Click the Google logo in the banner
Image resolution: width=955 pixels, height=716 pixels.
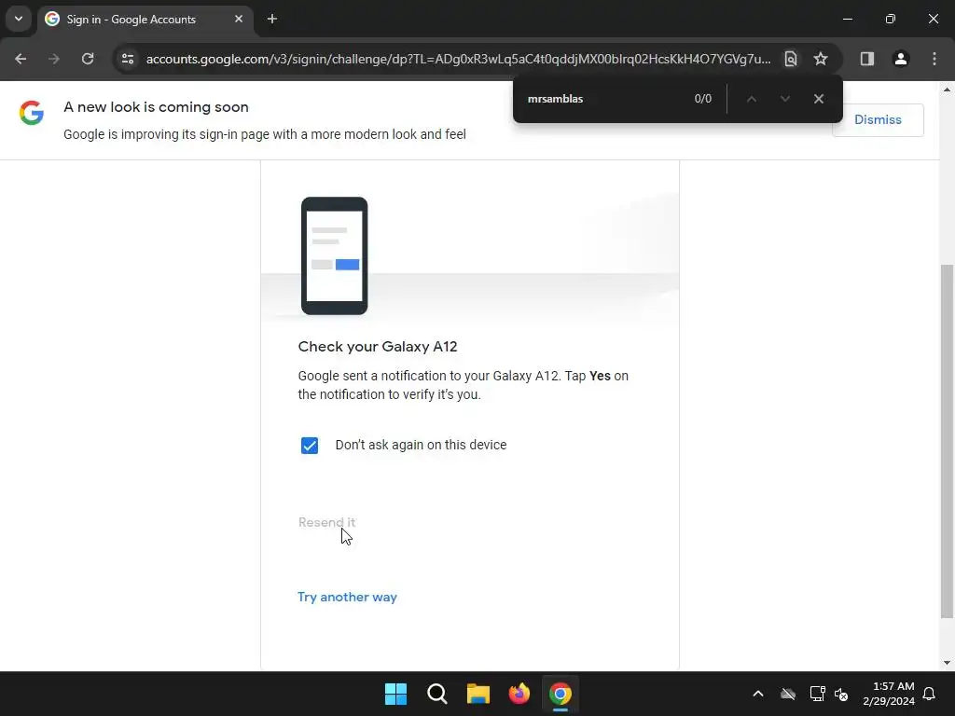pos(32,113)
